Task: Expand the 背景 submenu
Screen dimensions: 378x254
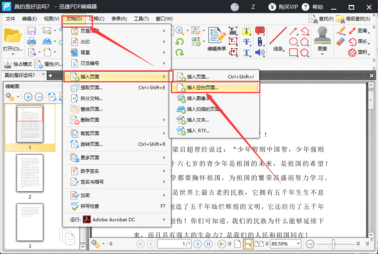Action: coord(117,52)
